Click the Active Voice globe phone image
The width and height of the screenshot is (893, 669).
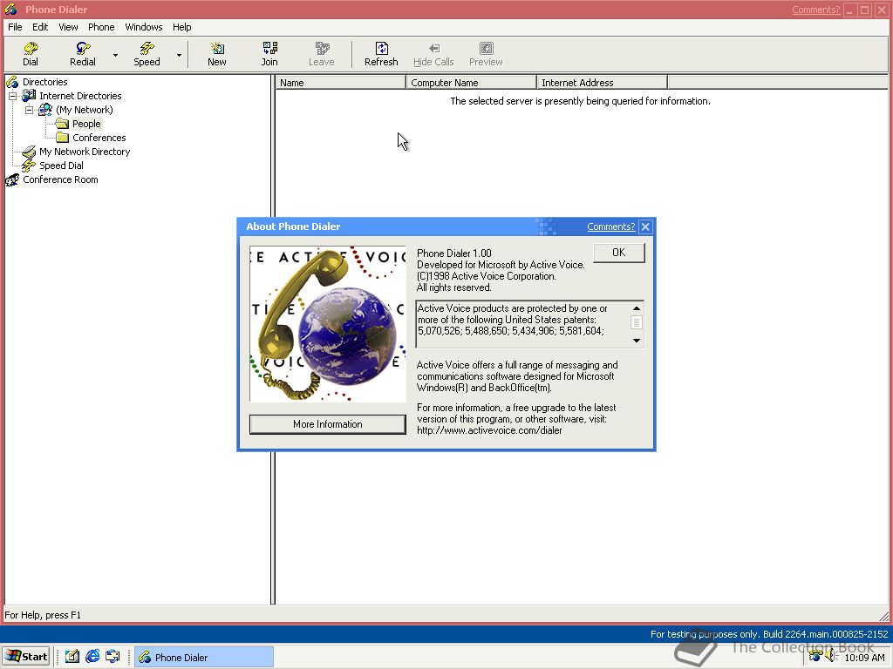point(328,324)
